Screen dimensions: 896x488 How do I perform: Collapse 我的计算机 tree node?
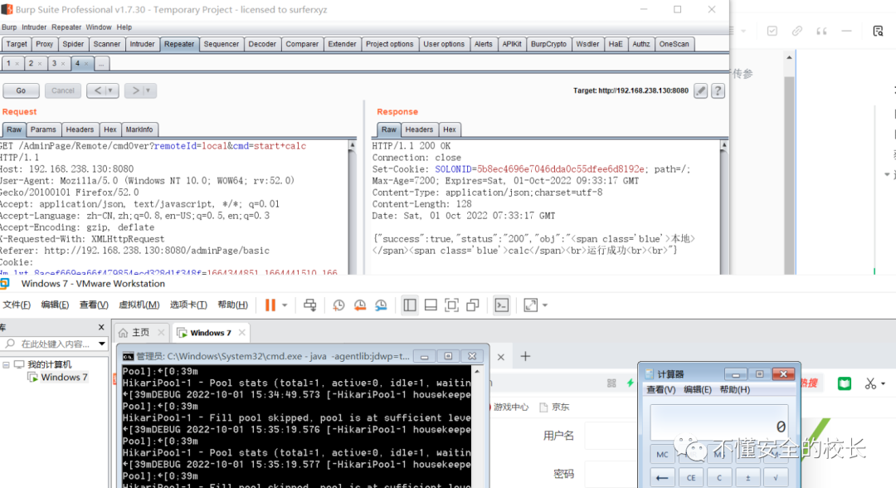tap(7, 364)
